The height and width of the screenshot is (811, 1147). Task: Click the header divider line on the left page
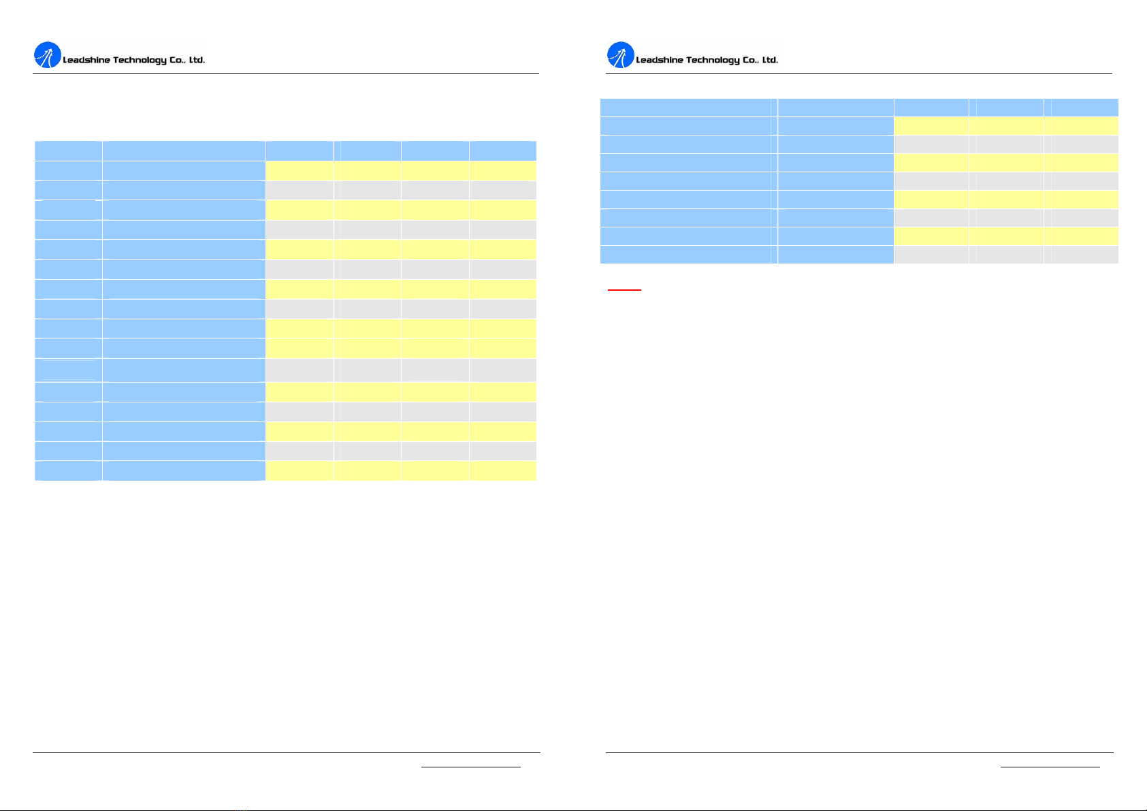(x=286, y=73)
